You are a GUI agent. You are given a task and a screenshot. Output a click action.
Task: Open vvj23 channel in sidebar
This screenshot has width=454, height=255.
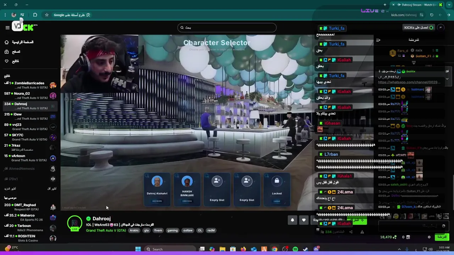tap(30, 127)
